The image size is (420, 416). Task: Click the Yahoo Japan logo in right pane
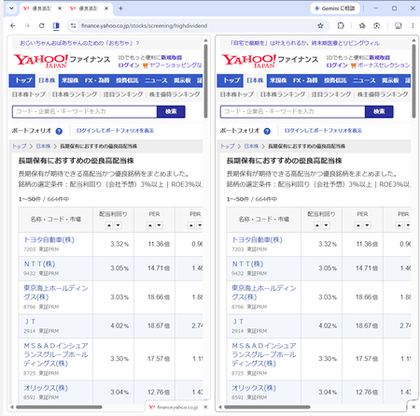click(x=248, y=61)
